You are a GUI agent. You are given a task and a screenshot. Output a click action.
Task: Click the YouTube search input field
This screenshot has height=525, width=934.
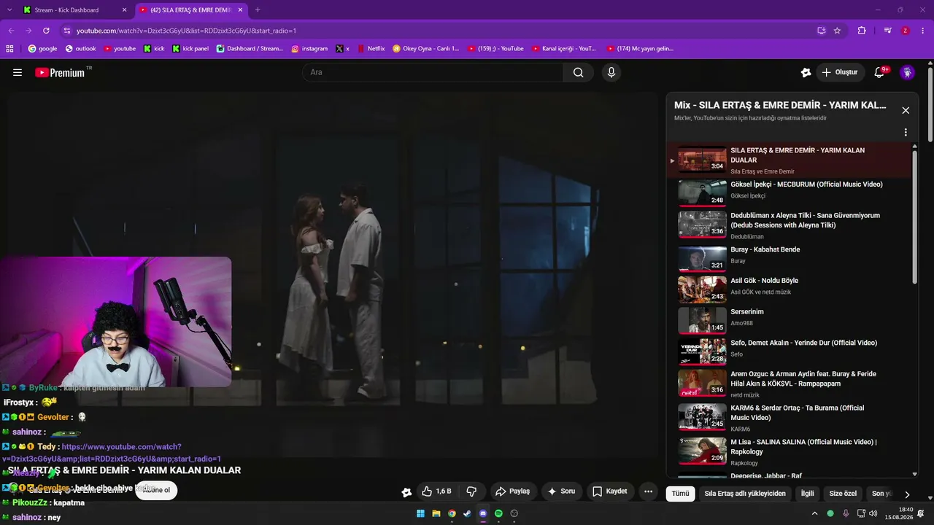(433, 72)
